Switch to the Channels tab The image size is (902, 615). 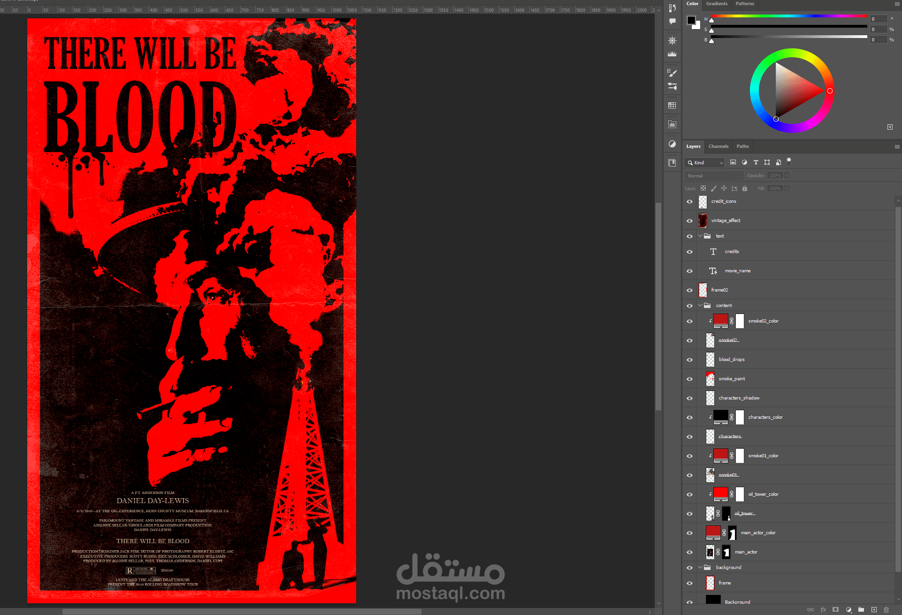718,146
